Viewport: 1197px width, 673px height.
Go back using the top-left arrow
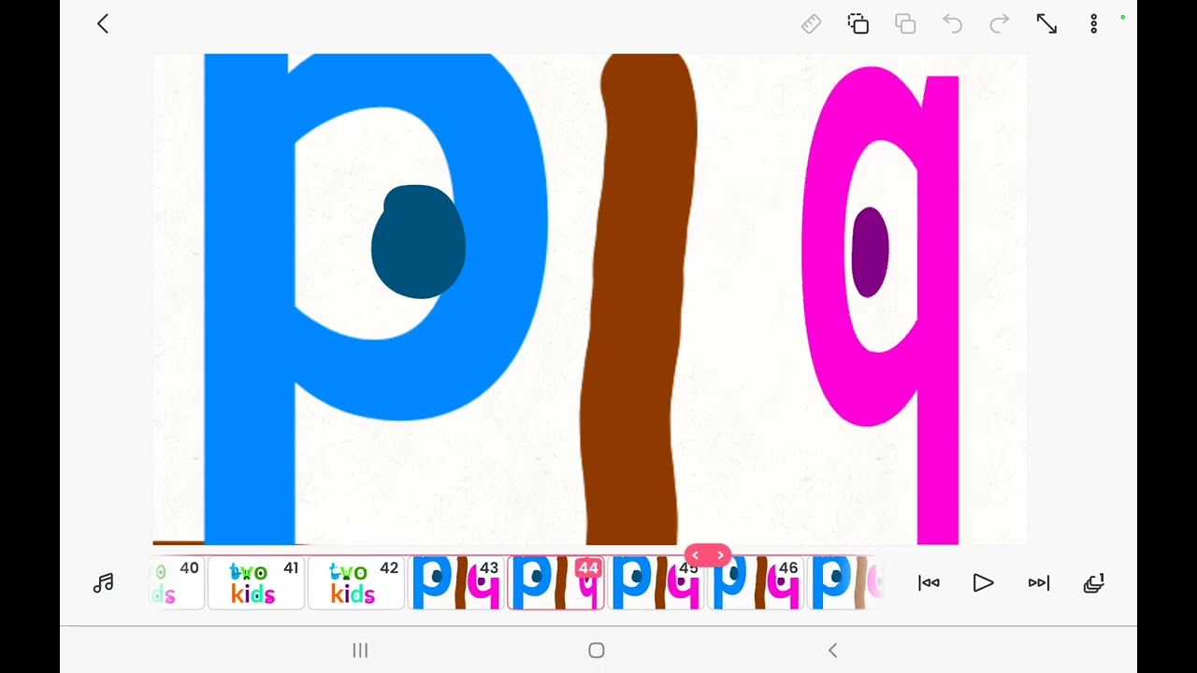103,24
